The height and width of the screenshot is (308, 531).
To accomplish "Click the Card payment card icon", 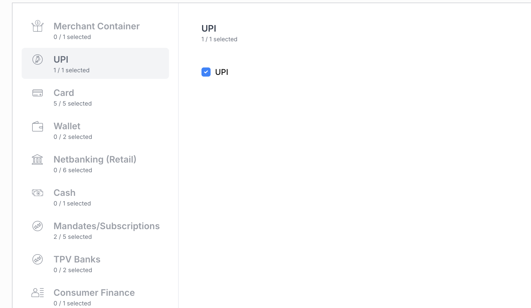I will tap(37, 93).
